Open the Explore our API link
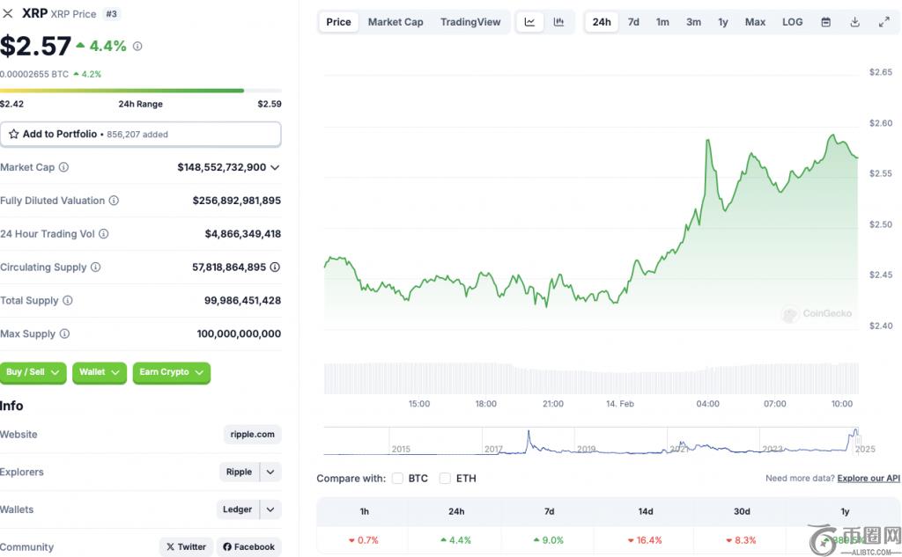 [x=868, y=479]
